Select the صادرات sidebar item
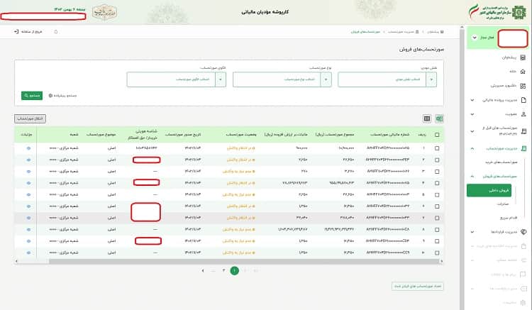Screen dimensions: 532x310 click(x=502, y=204)
